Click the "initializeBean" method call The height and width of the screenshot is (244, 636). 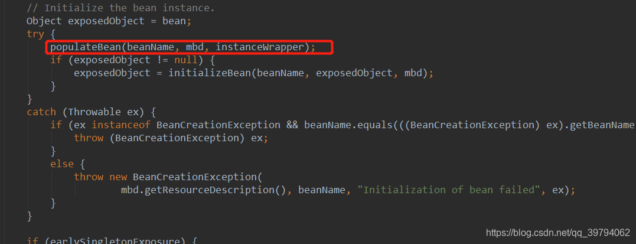click(209, 73)
